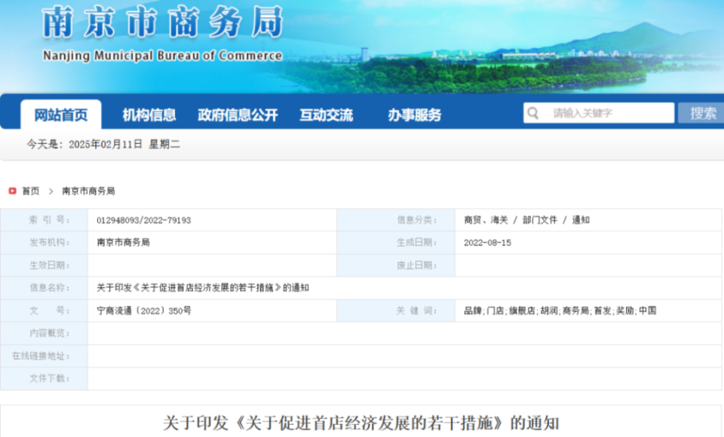Click the 南京市商务局 publisher value

pyautogui.click(x=123, y=243)
